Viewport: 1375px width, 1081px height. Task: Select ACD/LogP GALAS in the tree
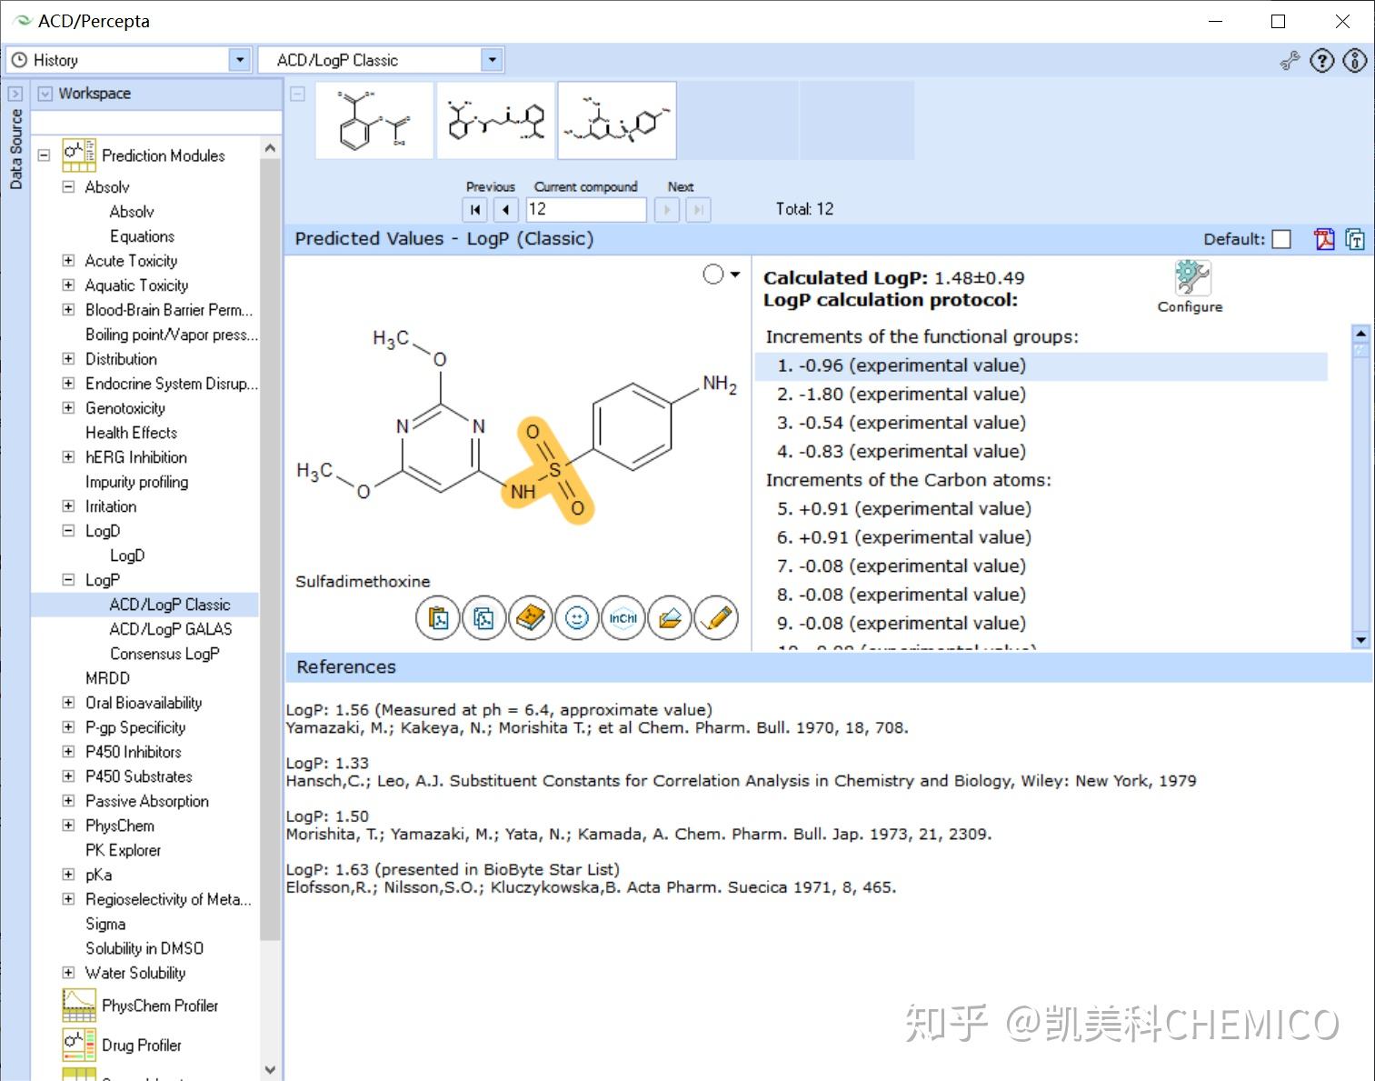170,628
